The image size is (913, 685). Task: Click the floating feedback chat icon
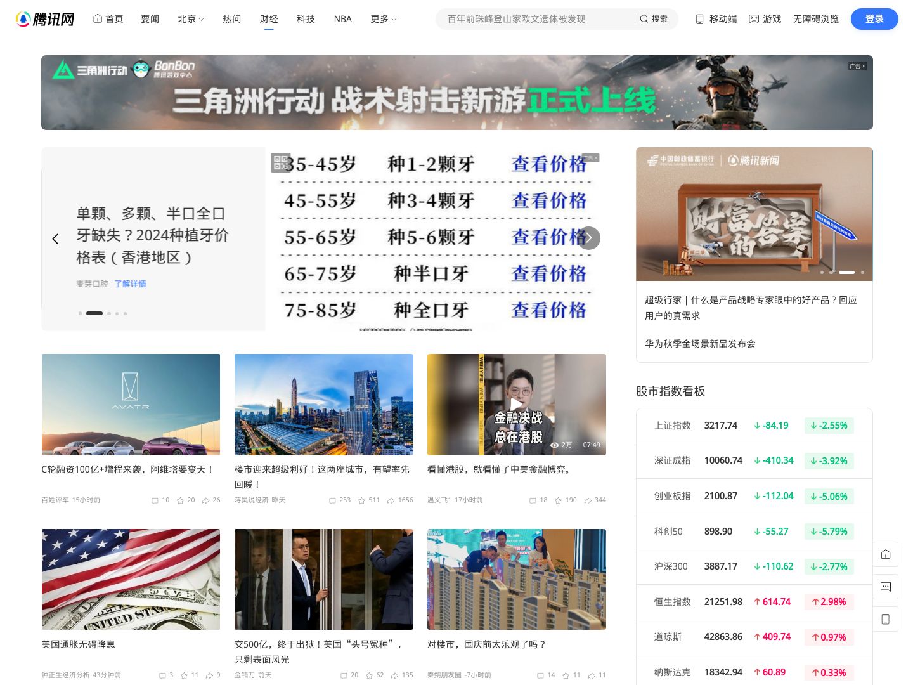pyautogui.click(x=886, y=587)
